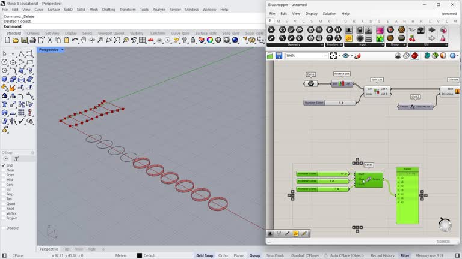Click the Print icon in Rhino toolbar
The height and width of the screenshot is (259, 462).
pos(32,40)
